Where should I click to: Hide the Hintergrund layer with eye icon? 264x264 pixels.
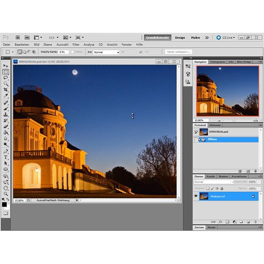(x=196, y=196)
